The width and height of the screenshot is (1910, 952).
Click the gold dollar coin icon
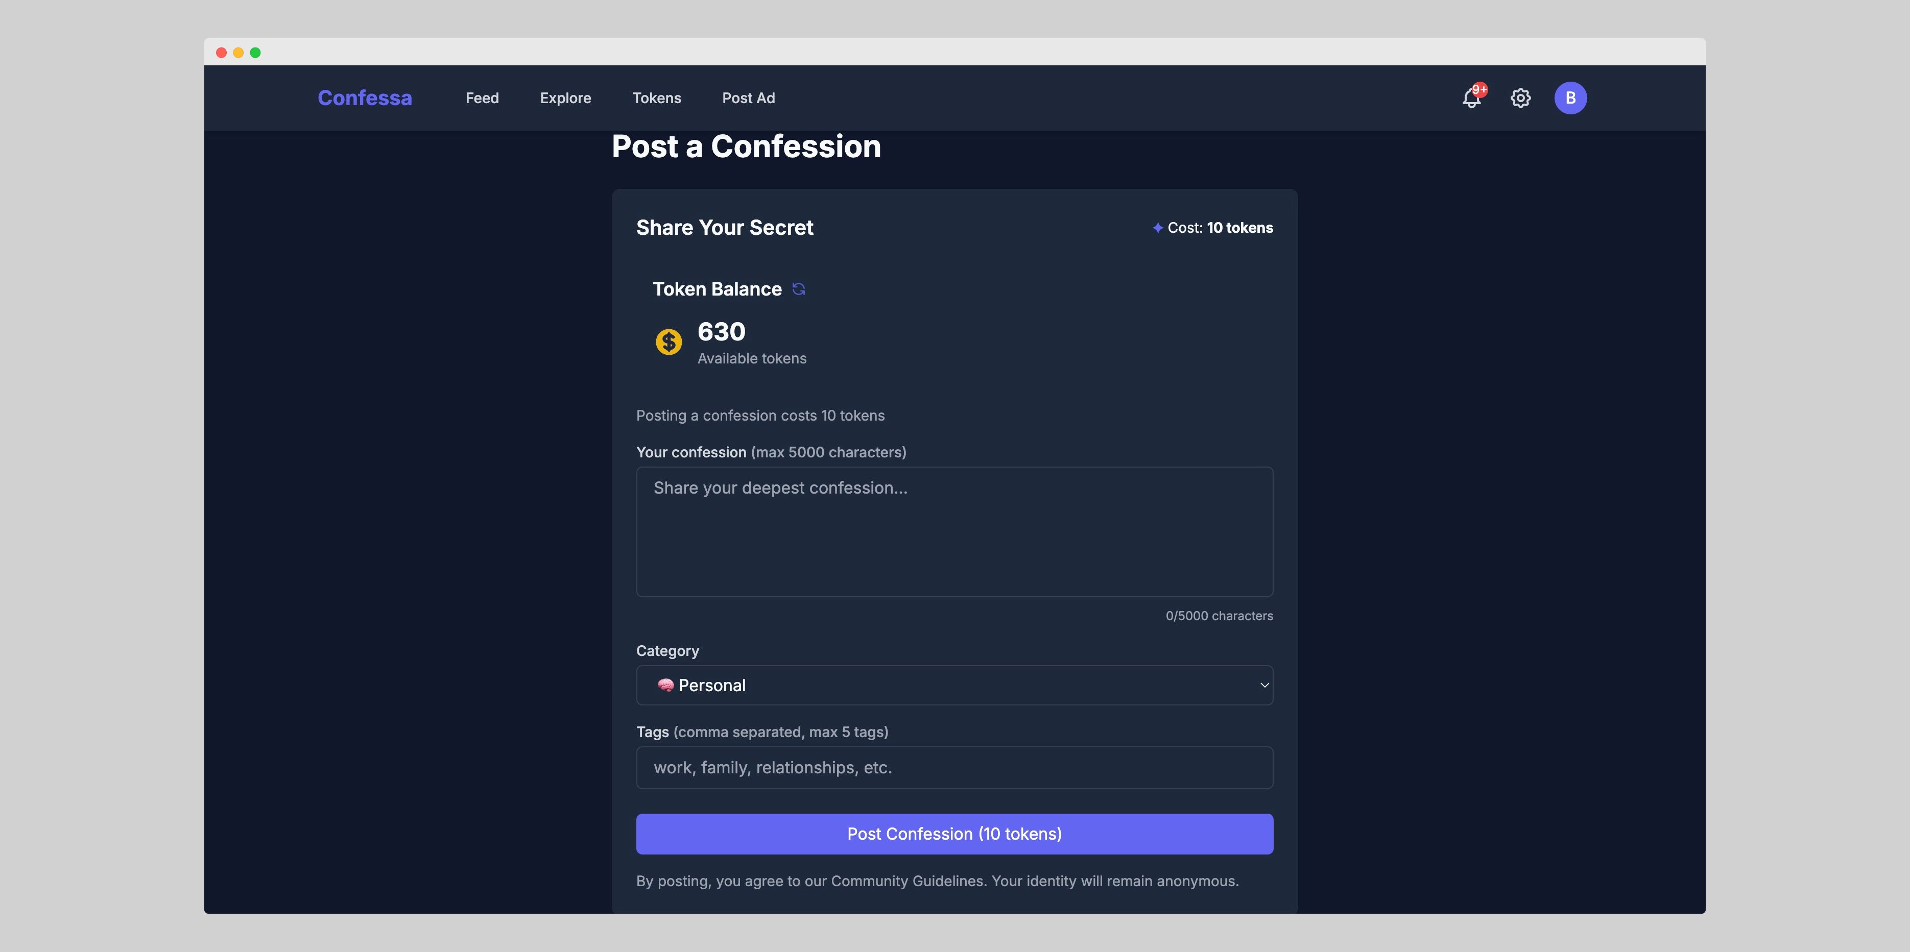pyautogui.click(x=669, y=343)
